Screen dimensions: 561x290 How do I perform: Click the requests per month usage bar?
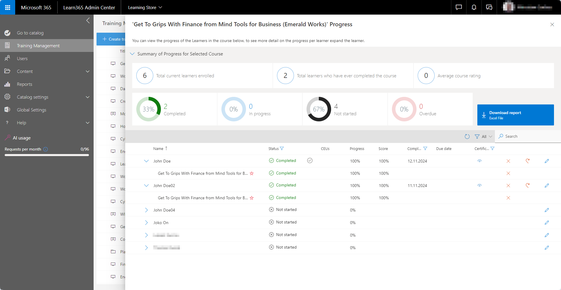pyautogui.click(x=47, y=155)
